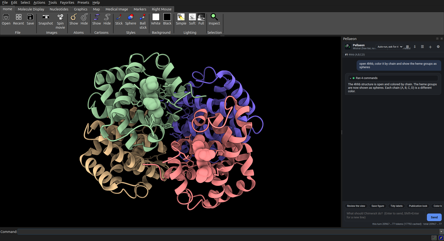Set background to White swatch
The height and width of the screenshot is (241, 444).
coord(156,17)
